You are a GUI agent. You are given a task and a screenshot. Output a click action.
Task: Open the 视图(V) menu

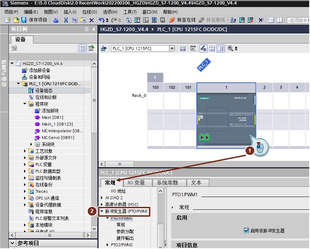[x=51, y=12]
